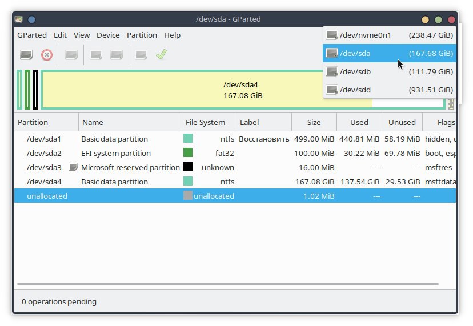Click the Copy partition toolbar icon

(96, 55)
